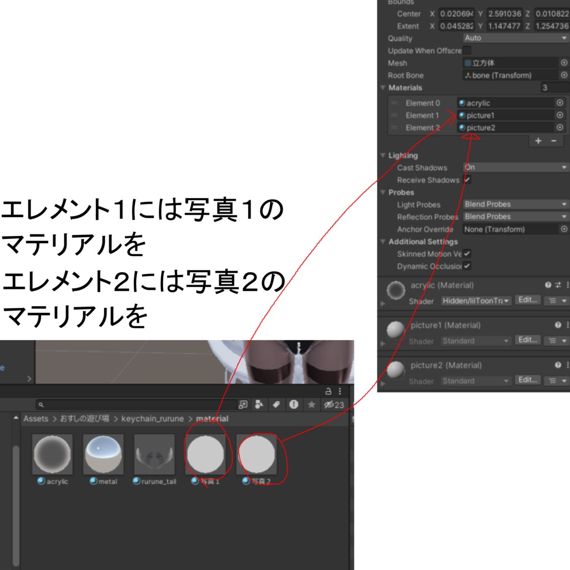The height and width of the screenshot is (570, 570).
Task: Click the plus button under the Materials list
Action: 538,141
